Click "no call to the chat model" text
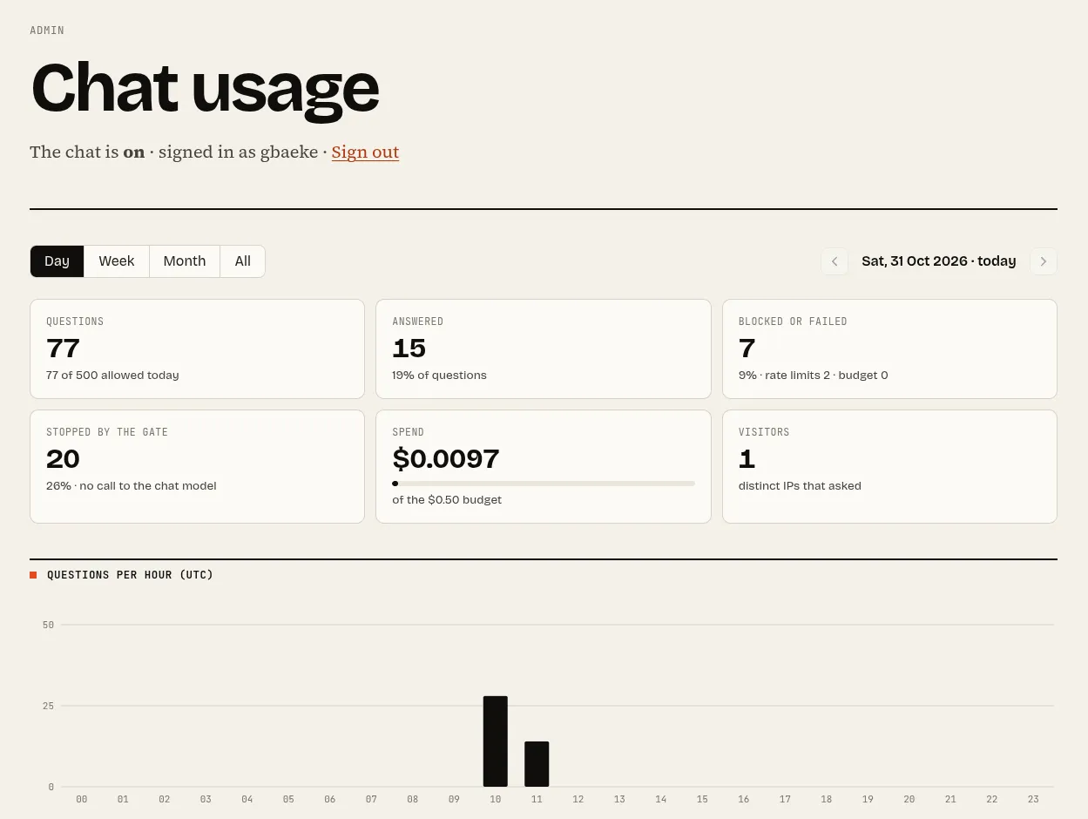 [x=148, y=486]
